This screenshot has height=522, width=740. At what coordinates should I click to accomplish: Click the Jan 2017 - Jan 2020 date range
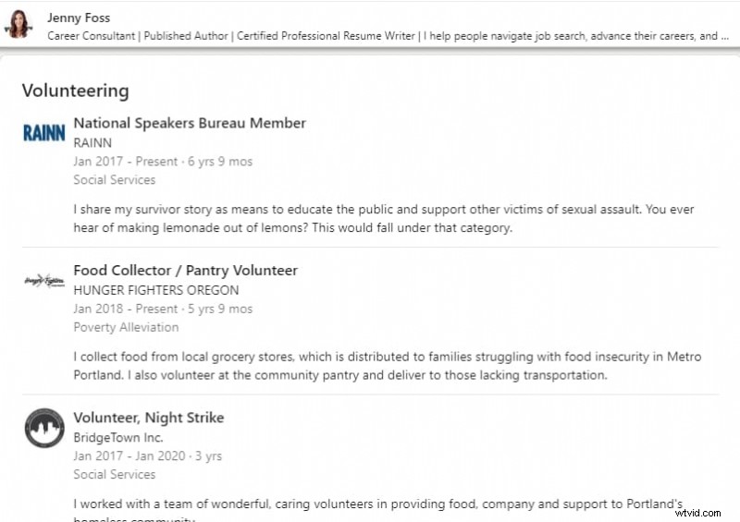point(148,455)
